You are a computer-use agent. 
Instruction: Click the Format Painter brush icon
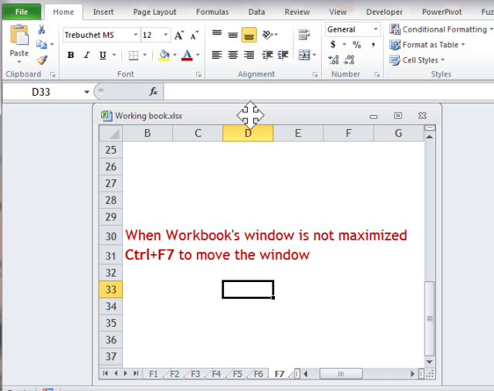coord(42,59)
